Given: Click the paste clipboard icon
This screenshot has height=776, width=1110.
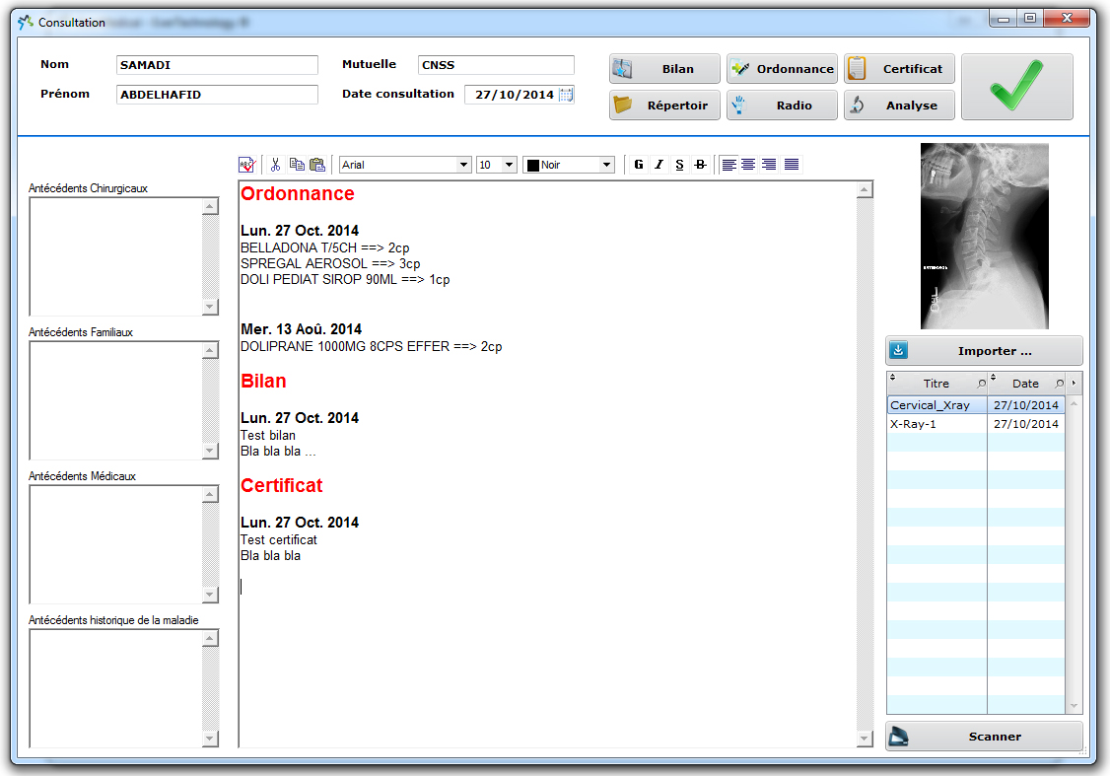Looking at the screenshot, I should pyautogui.click(x=317, y=165).
